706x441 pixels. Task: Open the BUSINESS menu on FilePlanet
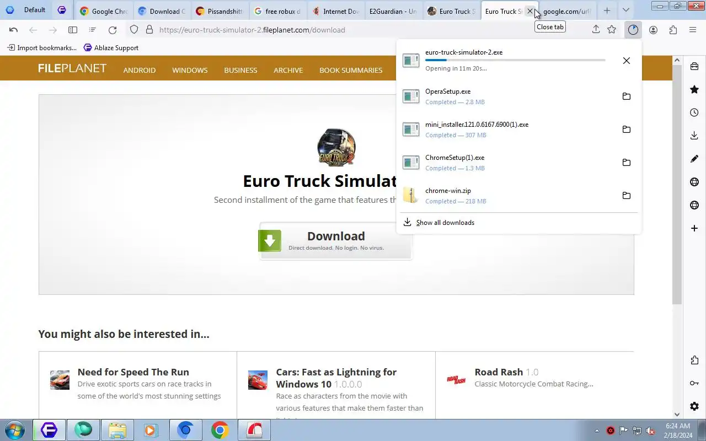point(240,70)
